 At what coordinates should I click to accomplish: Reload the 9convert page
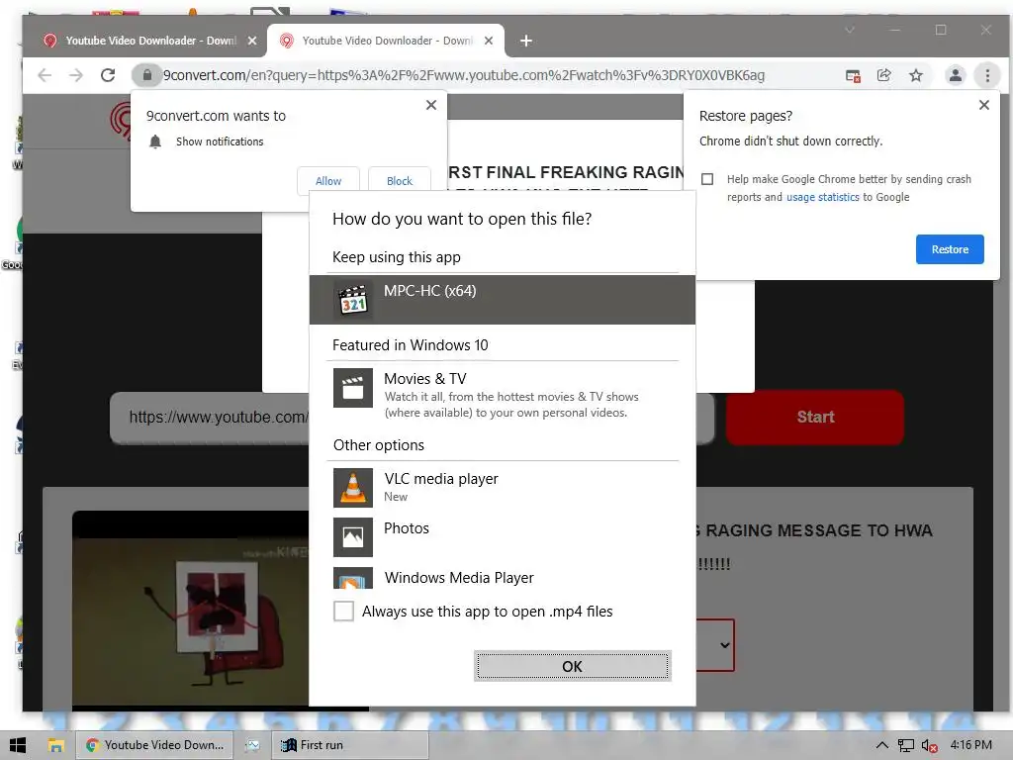click(108, 75)
